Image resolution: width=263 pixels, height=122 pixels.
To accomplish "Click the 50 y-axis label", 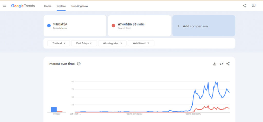I will click(x=73, y=97).
